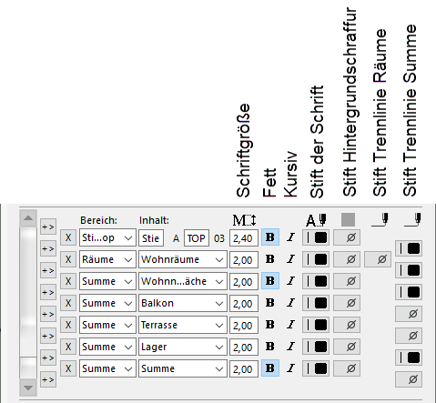
Task: Set room divider pen for Wohnräume row
Action: click(x=378, y=260)
